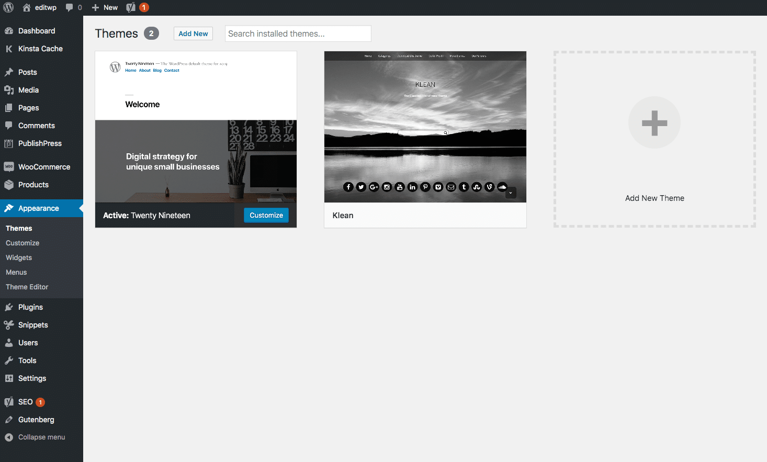Click the Plugins icon in the sidebar

[x=10, y=307]
